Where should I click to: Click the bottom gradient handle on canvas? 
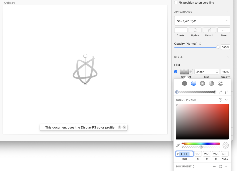point(85,84)
